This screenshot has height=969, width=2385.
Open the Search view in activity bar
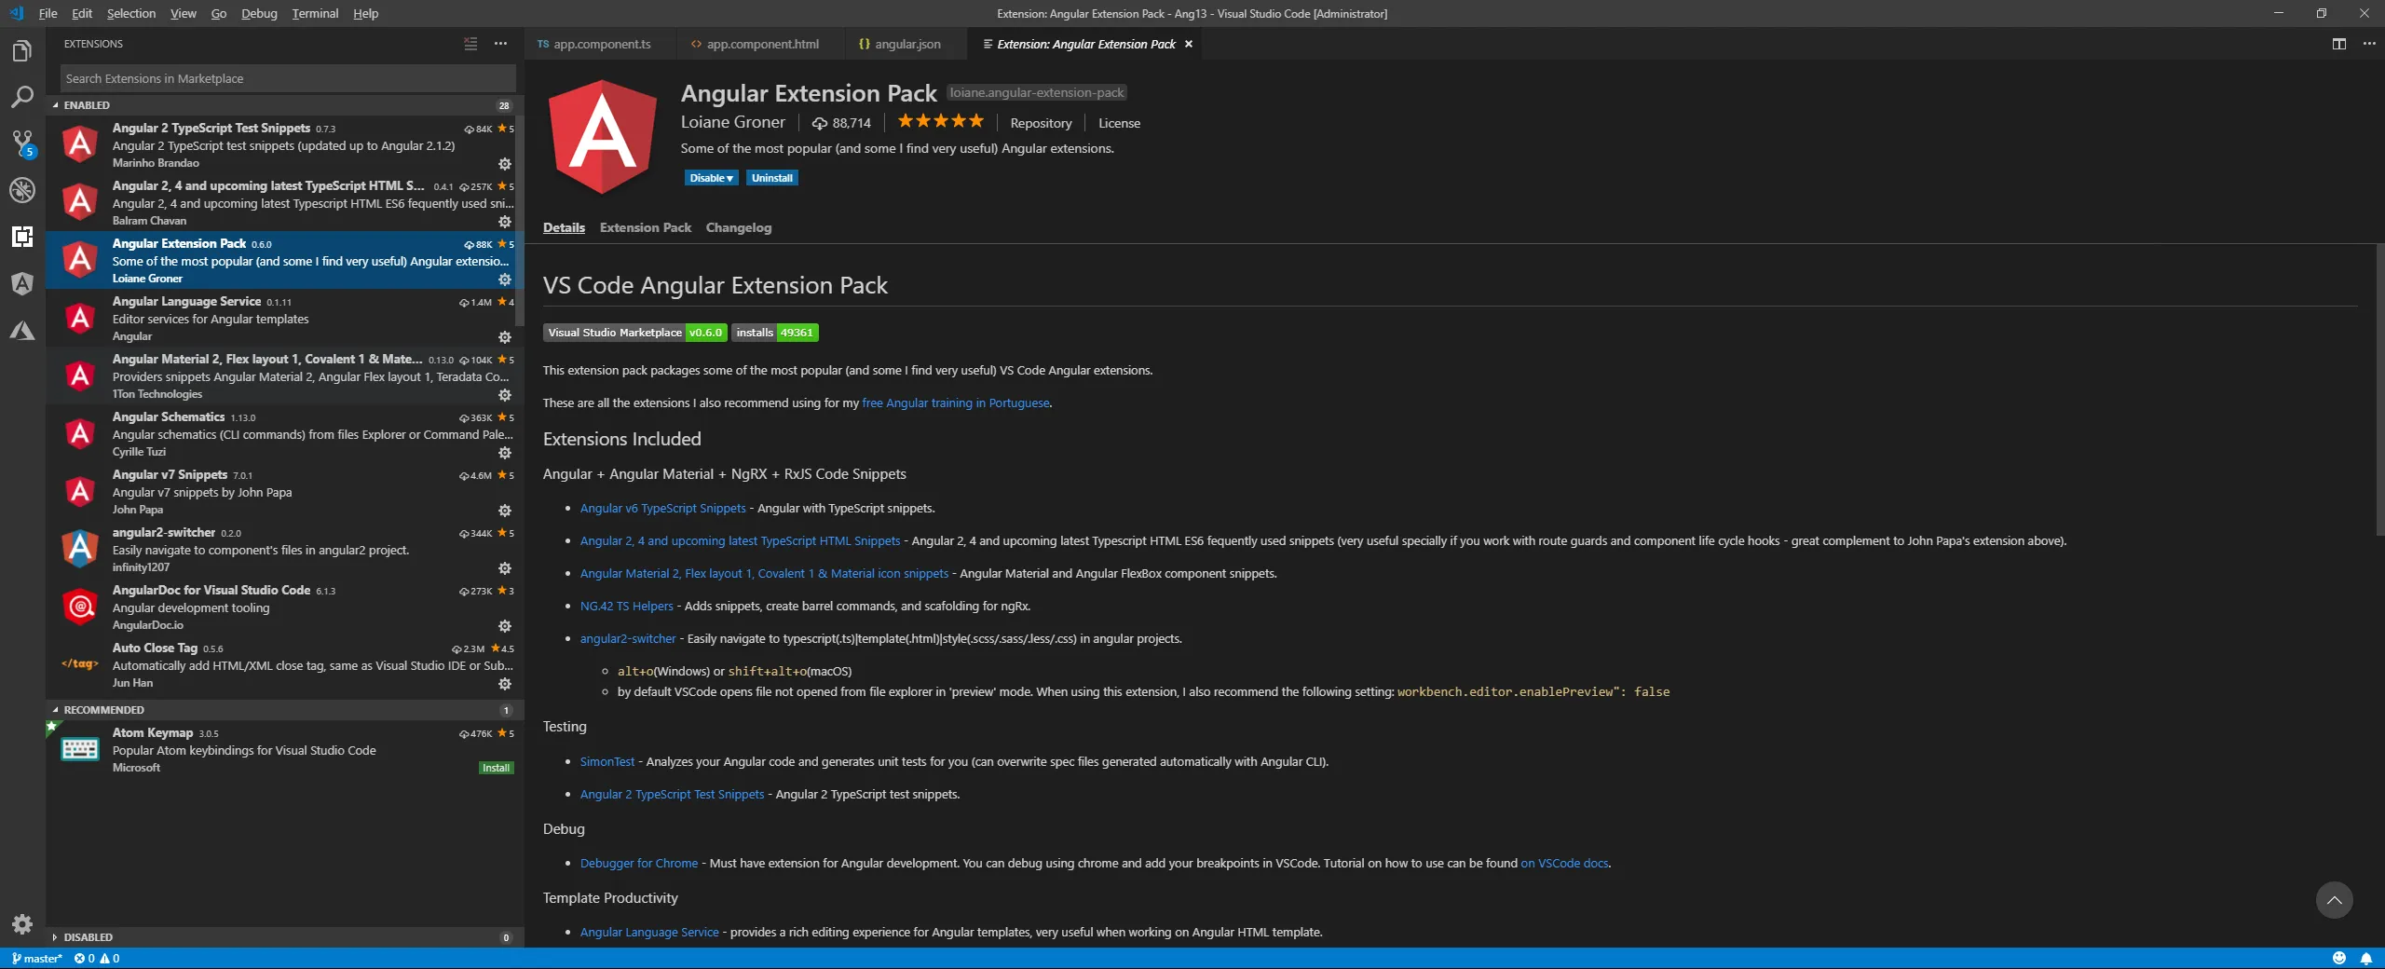pos(22,97)
